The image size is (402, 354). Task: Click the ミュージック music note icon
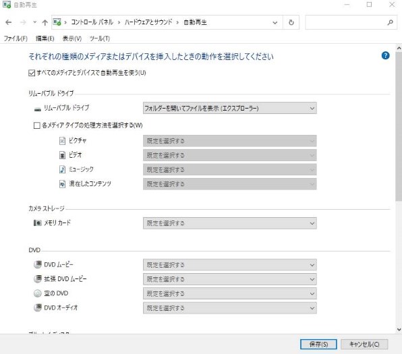pos(62,169)
